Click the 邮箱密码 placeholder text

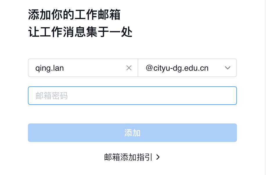click(52, 96)
